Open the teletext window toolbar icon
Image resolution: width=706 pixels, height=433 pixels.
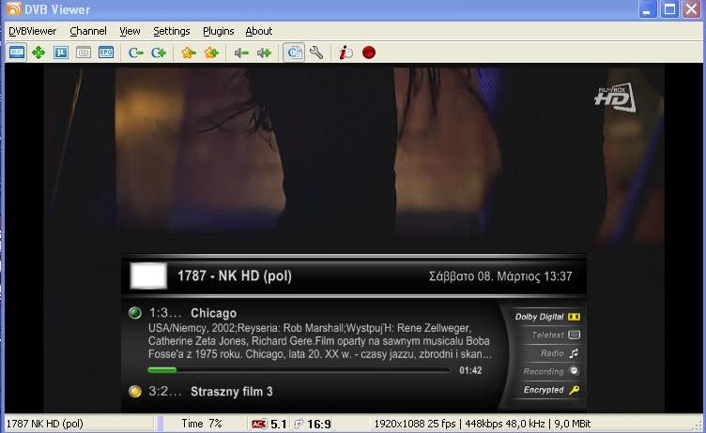84,52
